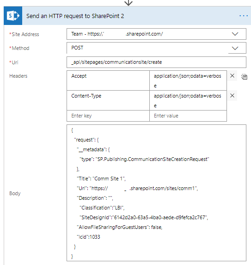The width and height of the screenshot is (251, 265).
Task: Click the Uri input field
Action: (156, 62)
